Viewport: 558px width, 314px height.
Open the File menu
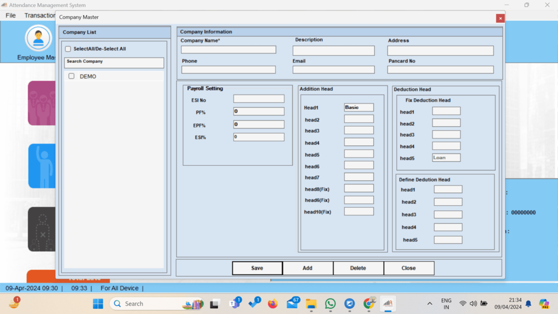click(10, 15)
